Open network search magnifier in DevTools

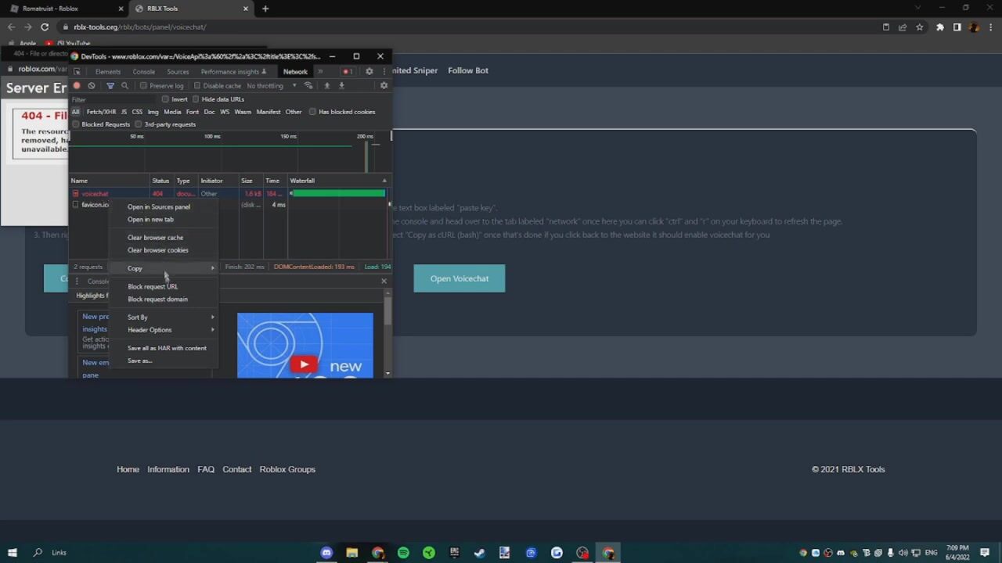click(x=124, y=85)
